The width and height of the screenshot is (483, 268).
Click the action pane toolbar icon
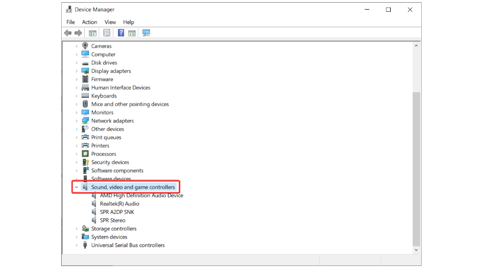(x=132, y=33)
